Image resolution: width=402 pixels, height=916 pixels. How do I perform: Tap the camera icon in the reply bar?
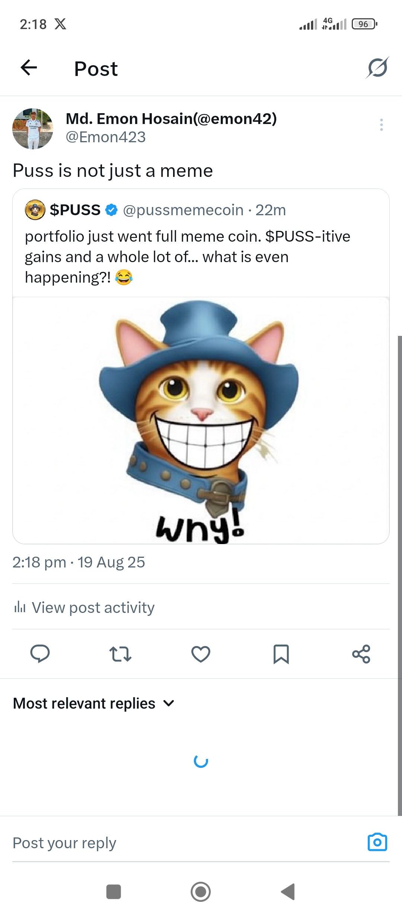[x=377, y=842]
